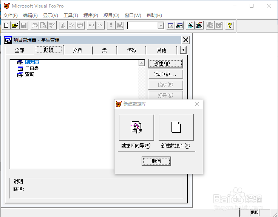The height and width of the screenshot is (217, 278).
Task: Click the 打开(O) button
Action: [165, 95]
